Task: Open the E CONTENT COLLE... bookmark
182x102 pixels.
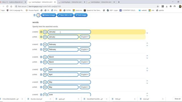Action: point(128,10)
